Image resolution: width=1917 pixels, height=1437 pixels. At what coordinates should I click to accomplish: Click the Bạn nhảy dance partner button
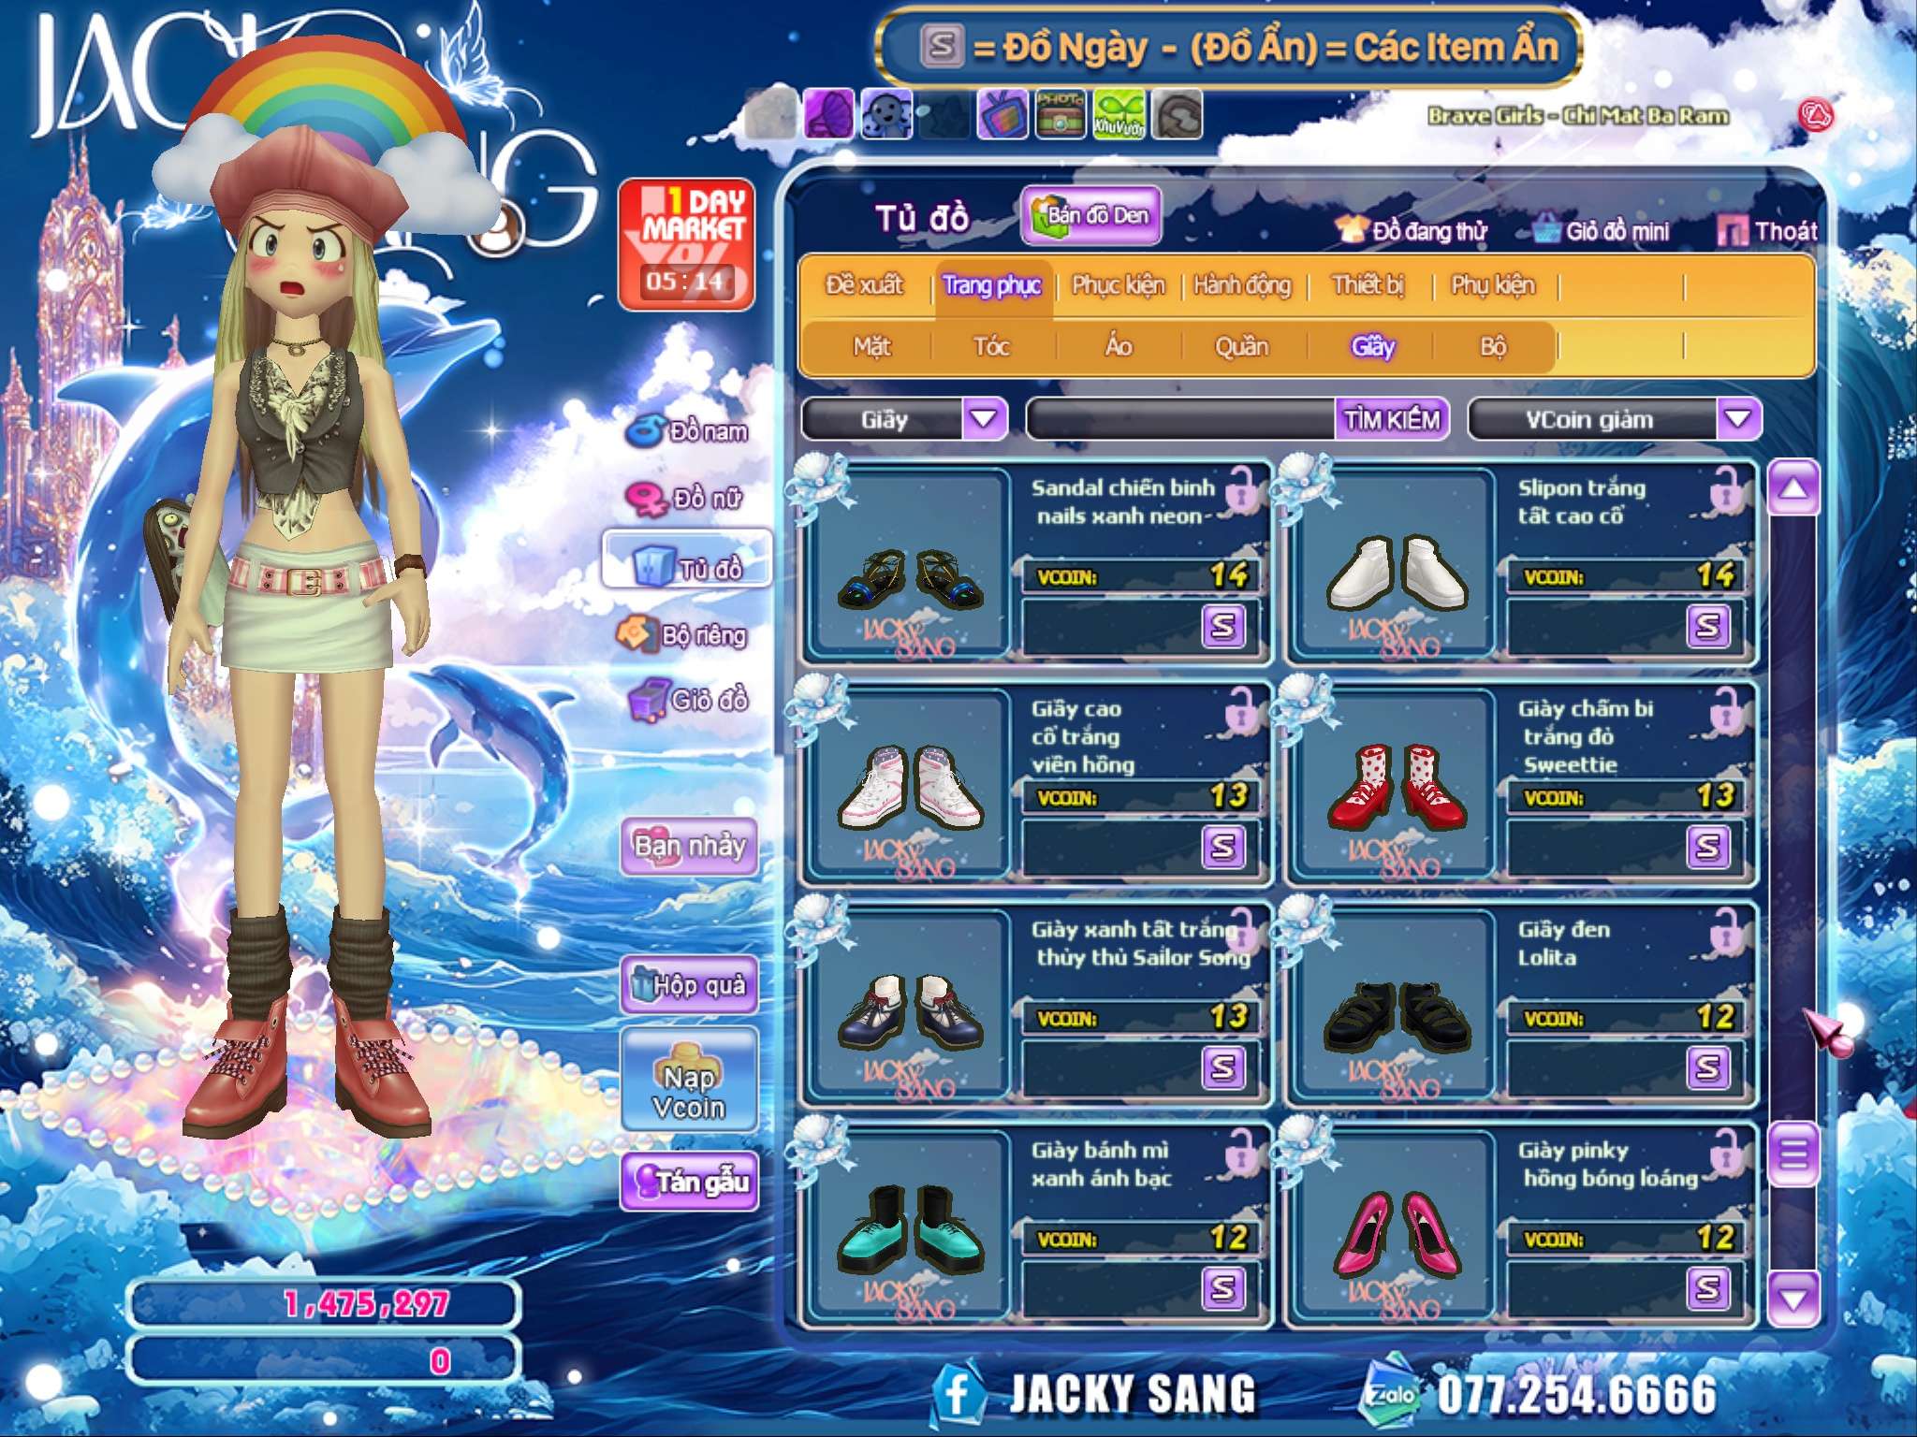(689, 847)
